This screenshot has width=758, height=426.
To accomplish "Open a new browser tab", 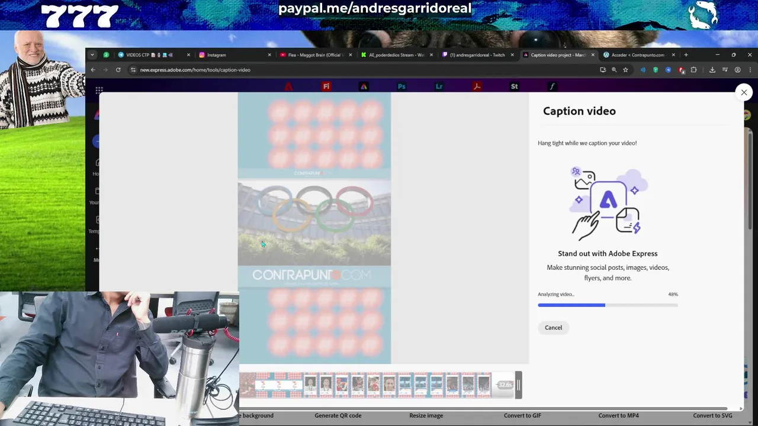I will (686, 55).
